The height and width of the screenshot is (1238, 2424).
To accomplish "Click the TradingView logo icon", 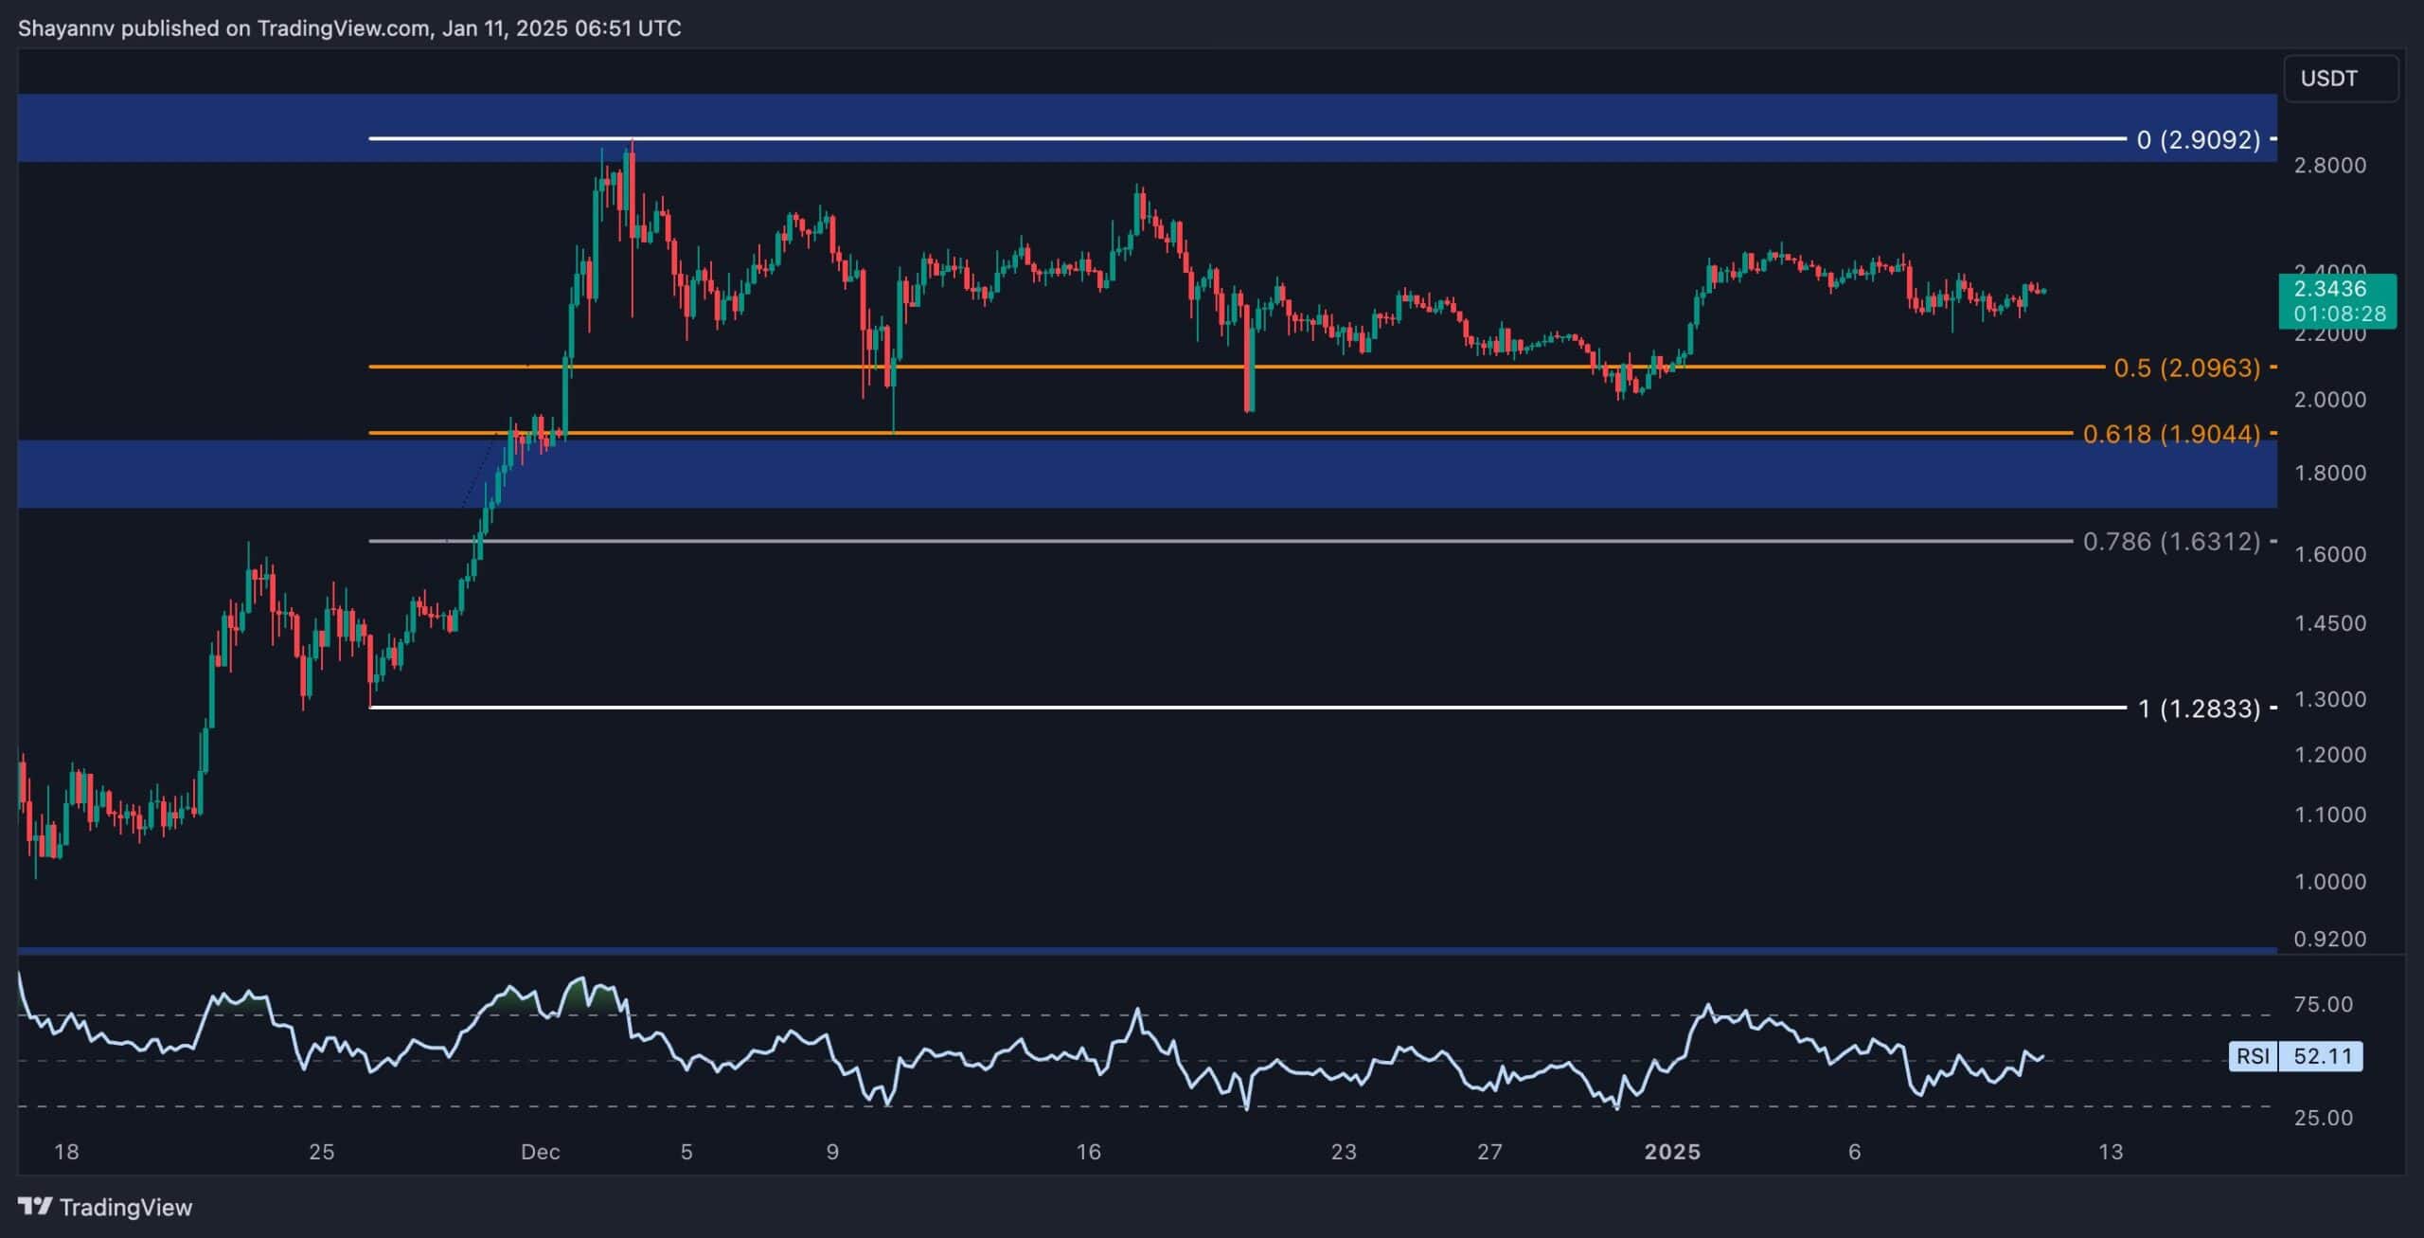I will click(35, 1206).
